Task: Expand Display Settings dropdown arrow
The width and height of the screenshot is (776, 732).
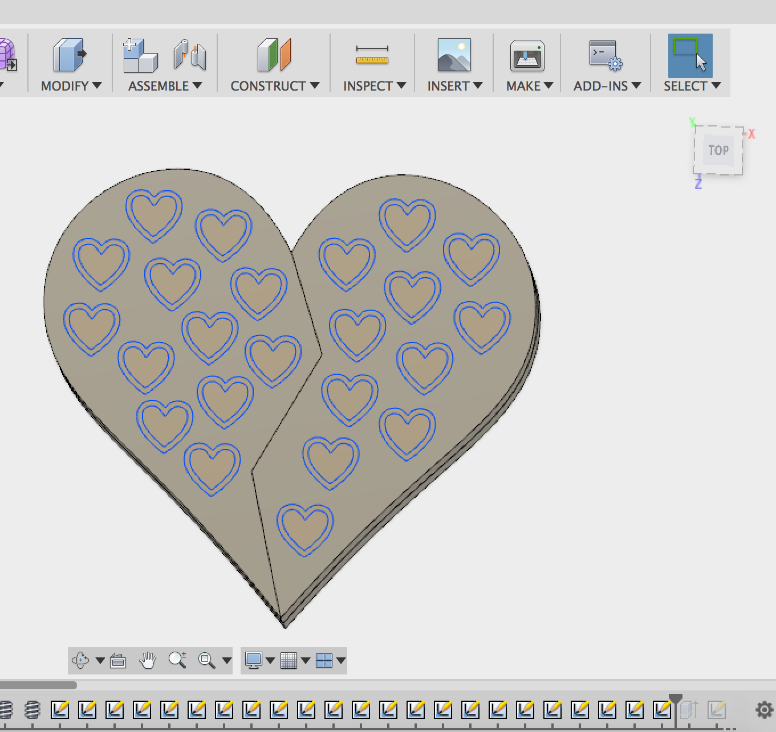Action: click(270, 661)
